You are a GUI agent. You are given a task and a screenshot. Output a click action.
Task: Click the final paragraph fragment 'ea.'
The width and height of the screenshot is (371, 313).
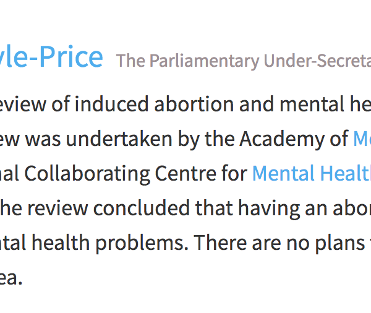click(11, 278)
